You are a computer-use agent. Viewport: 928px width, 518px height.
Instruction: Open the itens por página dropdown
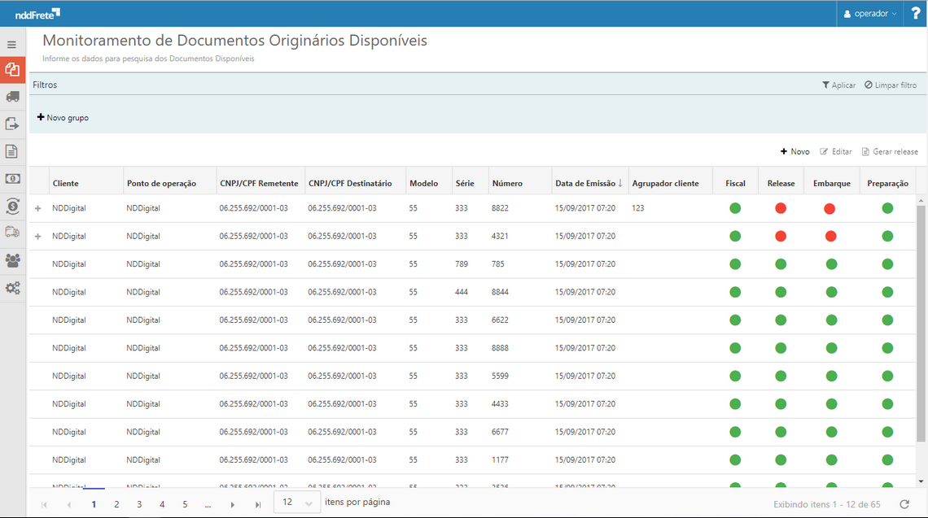(295, 503)
